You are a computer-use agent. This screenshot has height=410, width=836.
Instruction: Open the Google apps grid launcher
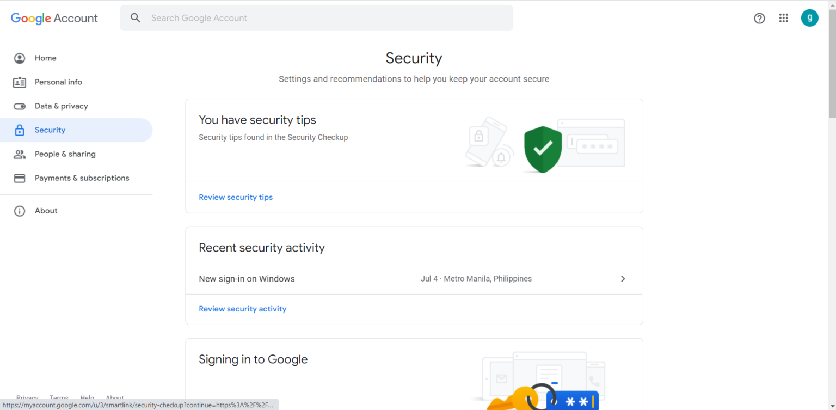[784, 18]
